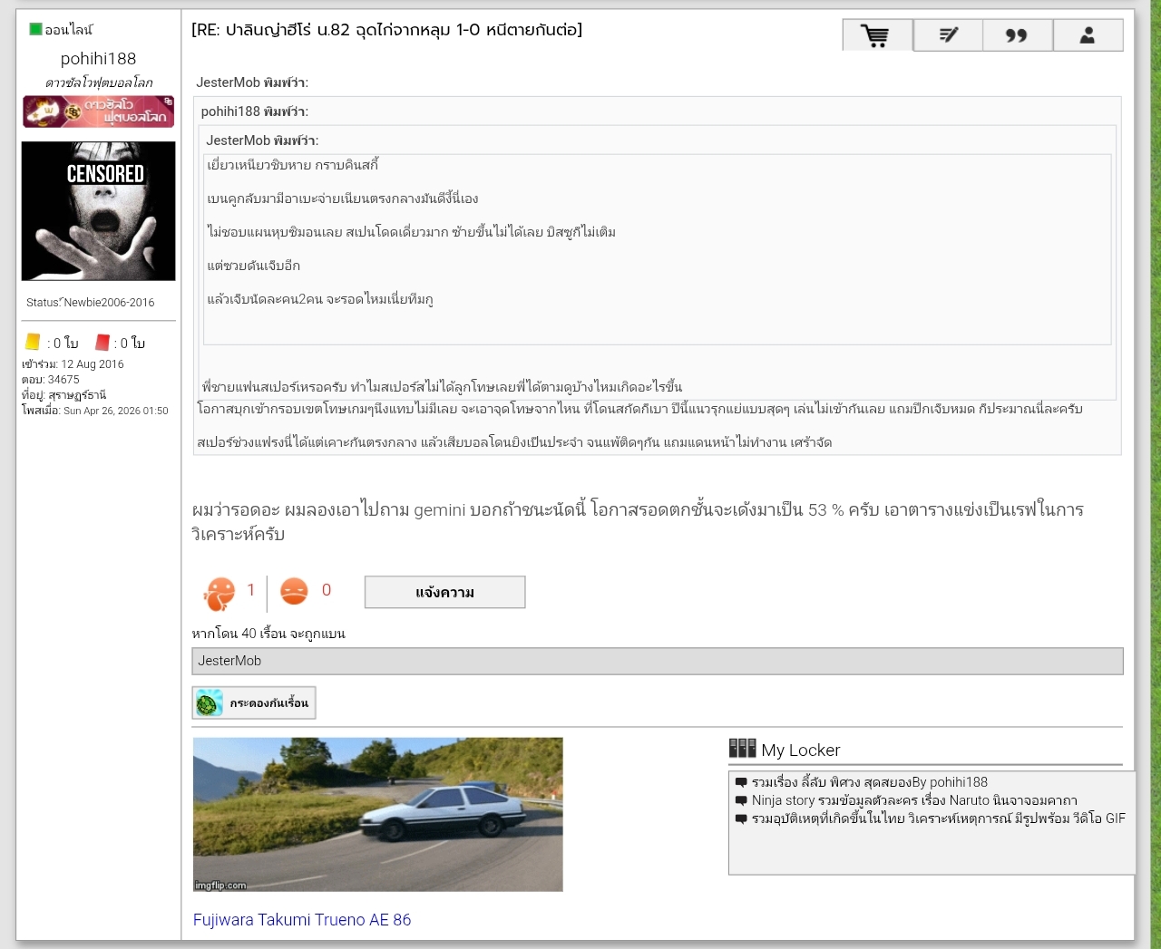
Task: Click the My Locker cabinet icon
Action: [x=742, y=748]
